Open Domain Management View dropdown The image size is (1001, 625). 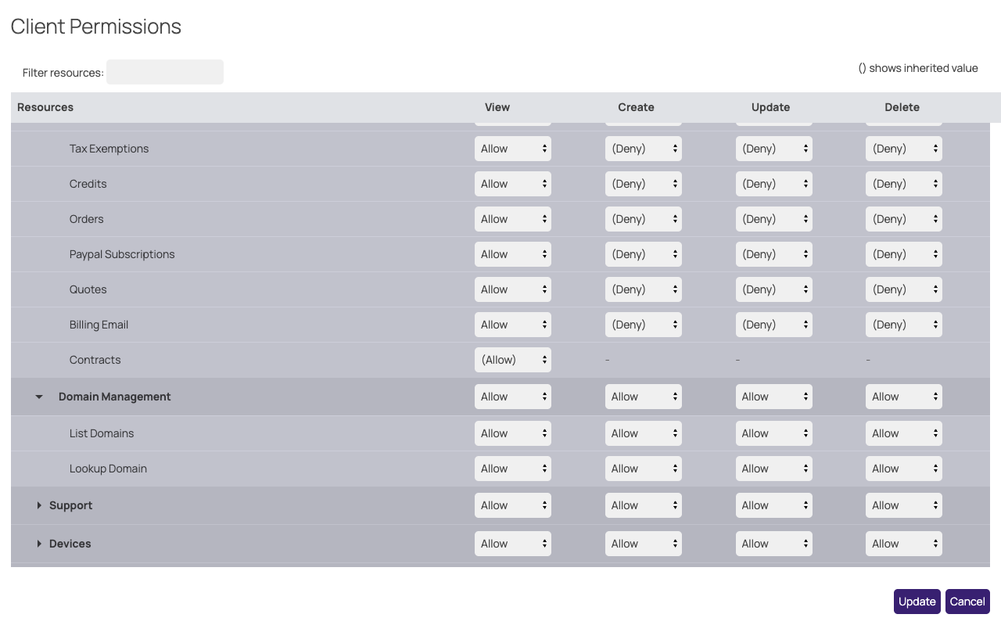pos(513,397)
